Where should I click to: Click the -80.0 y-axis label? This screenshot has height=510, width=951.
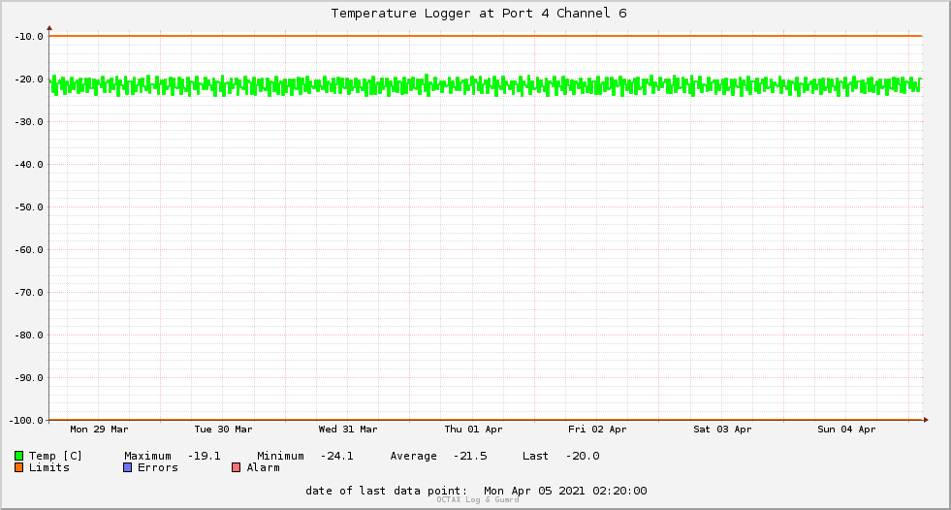28,335
